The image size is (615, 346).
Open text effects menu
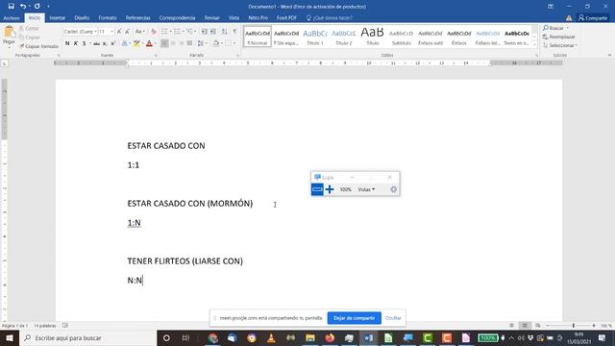tap(125, 43)
